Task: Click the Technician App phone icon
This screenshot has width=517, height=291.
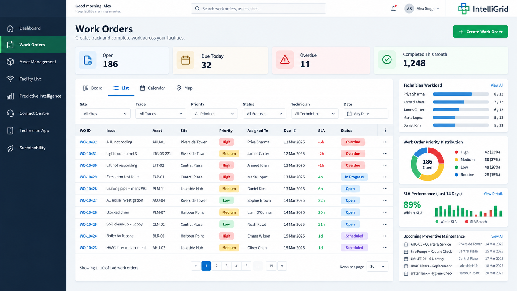Action: (x=10, y=131)
